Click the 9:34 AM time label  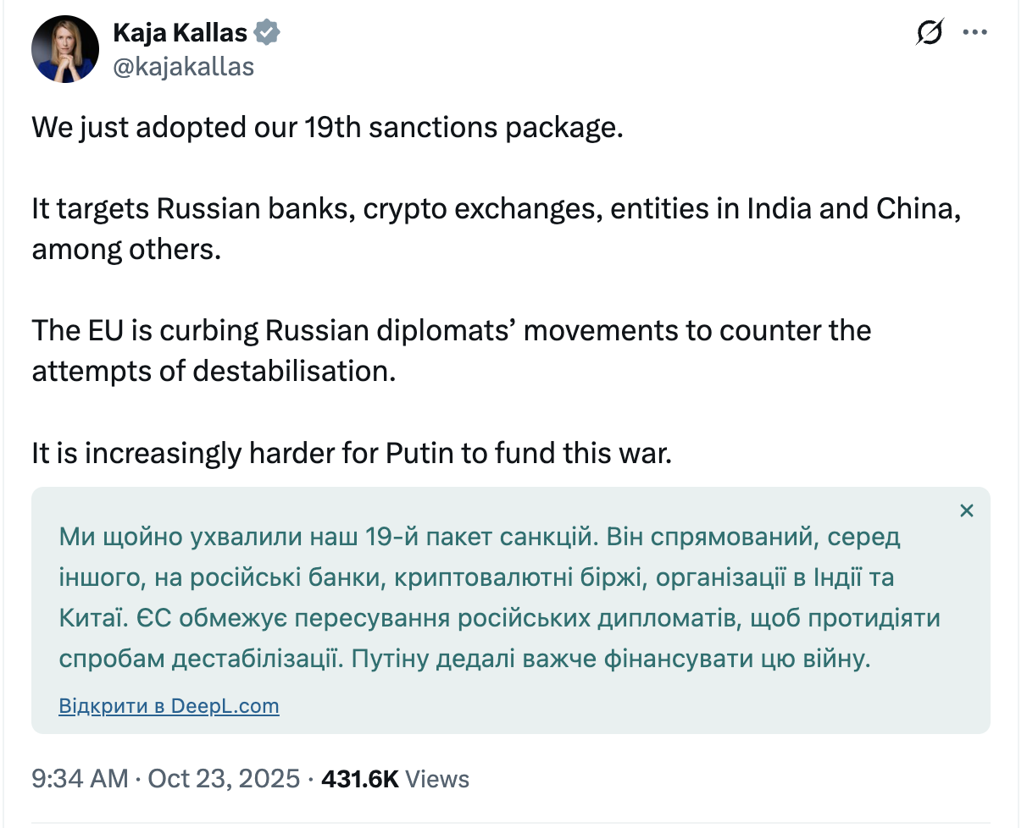[78, 778]
